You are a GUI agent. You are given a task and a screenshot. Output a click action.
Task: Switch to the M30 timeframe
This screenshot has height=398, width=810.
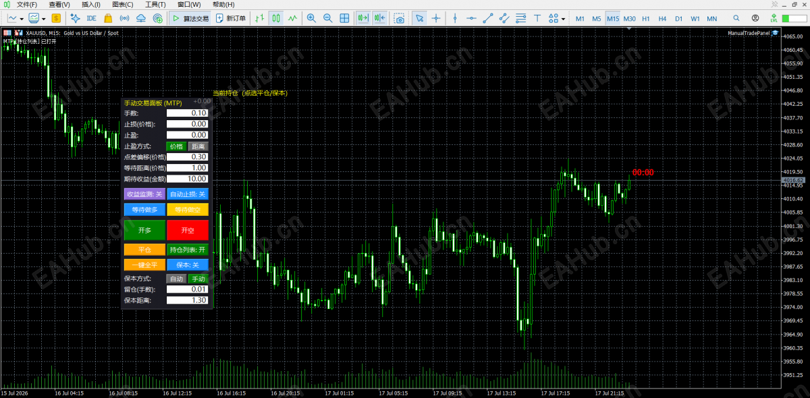tap(629, 19)
